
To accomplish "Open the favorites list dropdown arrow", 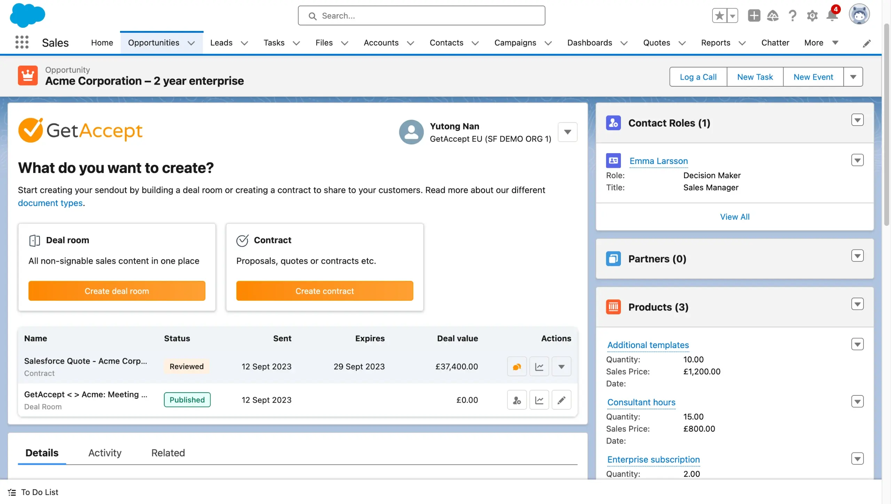I will [x=732, y=16].
